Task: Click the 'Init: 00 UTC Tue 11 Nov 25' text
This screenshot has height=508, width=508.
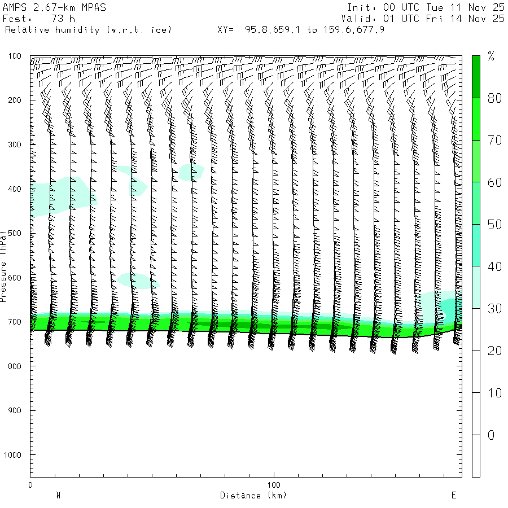Action: click(x=426, y=7)
